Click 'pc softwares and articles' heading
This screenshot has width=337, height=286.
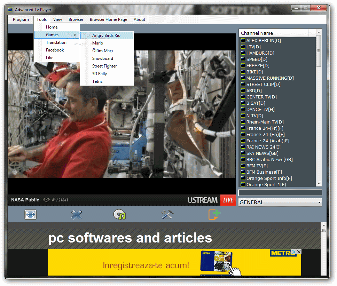pos(130,238)
